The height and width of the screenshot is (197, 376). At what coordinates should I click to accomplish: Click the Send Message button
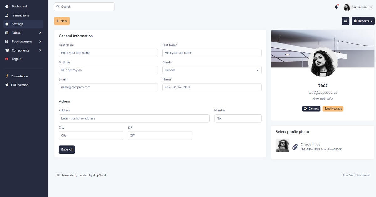pos(333,109)
